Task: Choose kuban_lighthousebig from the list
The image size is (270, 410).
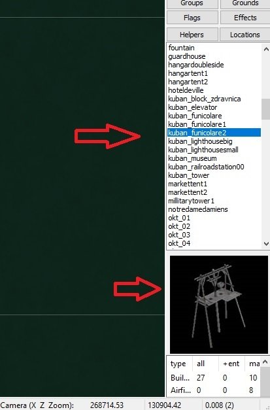Action: [200, 141]
